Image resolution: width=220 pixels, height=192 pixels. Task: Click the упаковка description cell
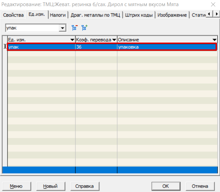[x=167, y=47]
